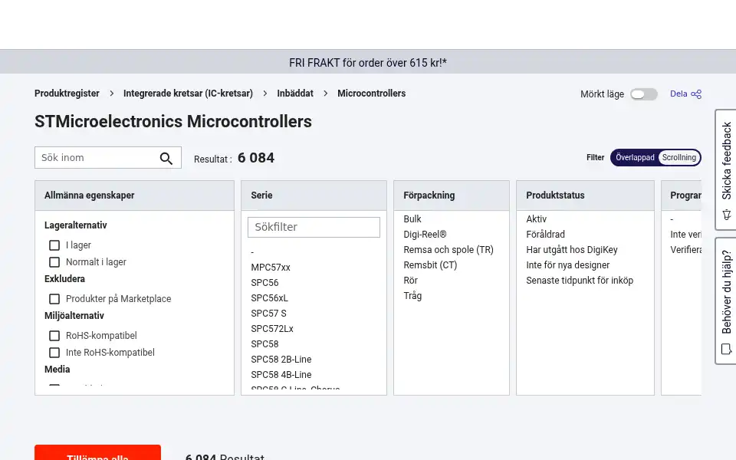
Task: Open the Inbäddat breadcrumb link
Action: 294,94
